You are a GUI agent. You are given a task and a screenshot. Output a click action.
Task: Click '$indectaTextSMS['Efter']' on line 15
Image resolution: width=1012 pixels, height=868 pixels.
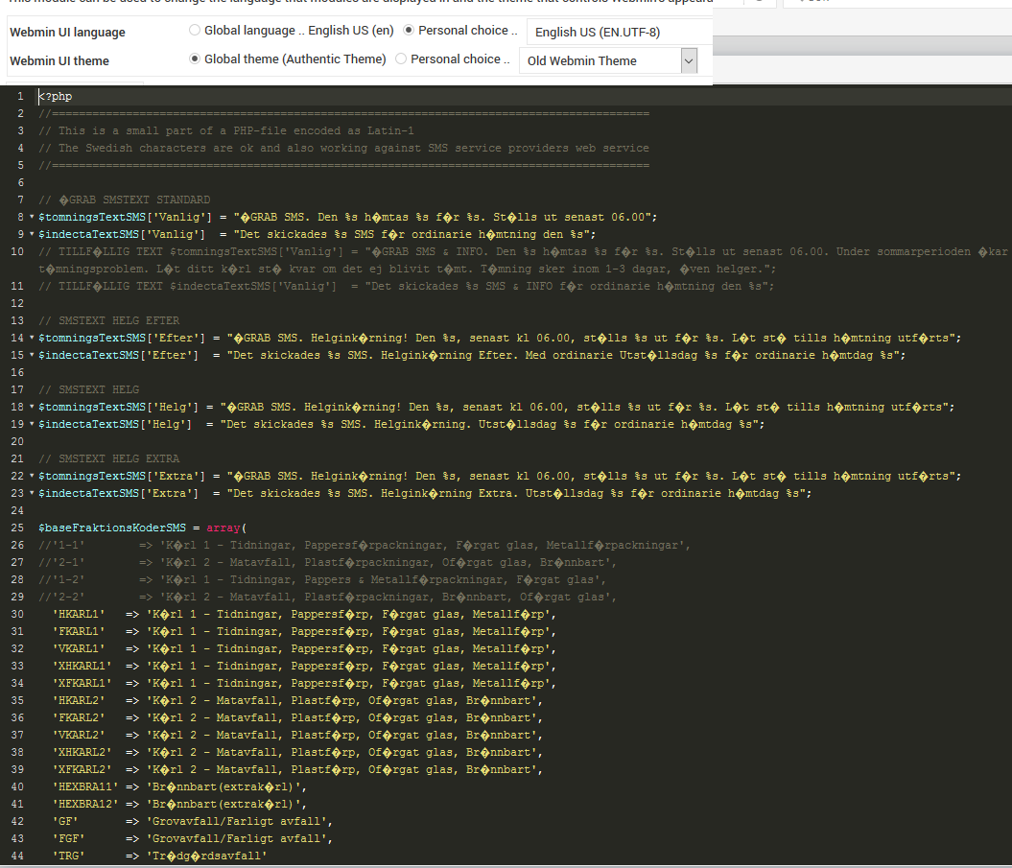[x=119, y=355]
